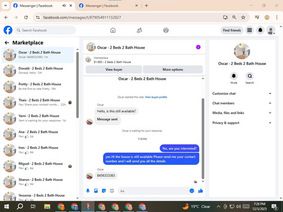Viewport: 283px width, 212px height.
Task: View site information icon in address bar
Action: 38,18
